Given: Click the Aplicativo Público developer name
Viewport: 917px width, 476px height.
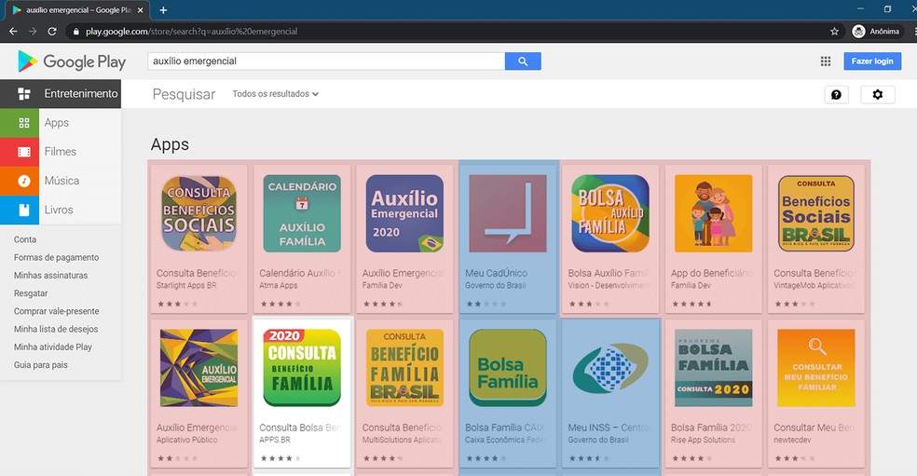Looking at the screenshot, I should 187,440.
